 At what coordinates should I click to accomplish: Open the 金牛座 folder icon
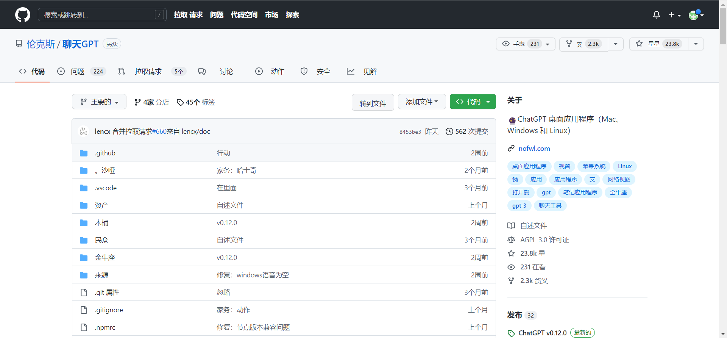click(84, 258)
